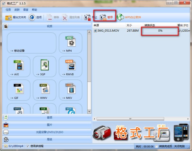Select the IMG_0513.MOV file row
Image resolution: width=192 pixels, height=151 pixels.
click(142, 31)
